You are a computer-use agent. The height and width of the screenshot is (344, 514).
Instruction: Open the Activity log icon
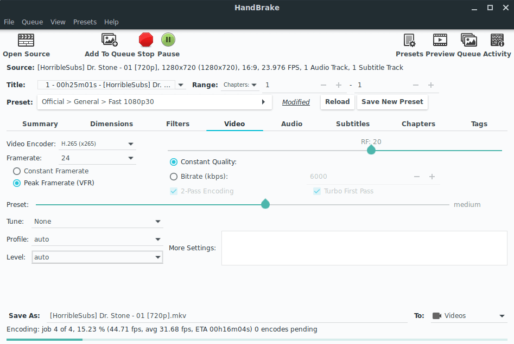click(x=497, y=40)
